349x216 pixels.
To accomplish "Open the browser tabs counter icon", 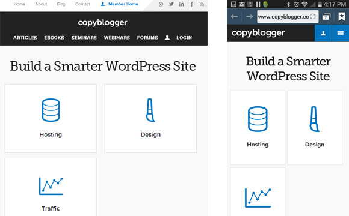I will pyautogui.click(x=326, y=17).
